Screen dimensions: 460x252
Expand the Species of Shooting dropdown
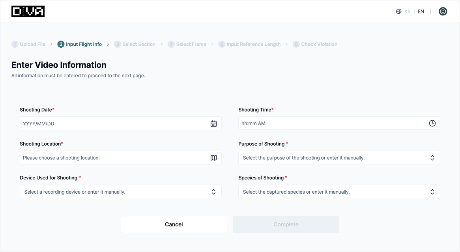(432, 192)
